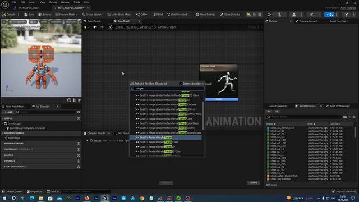Image resolution: width=359 pixels, height=202 pixels.
Task: Save the Animation Blueprint
Action: point(29,15)
